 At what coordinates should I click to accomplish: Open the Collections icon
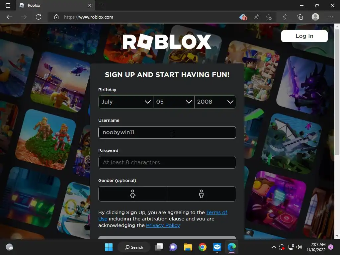coord(300,17)
